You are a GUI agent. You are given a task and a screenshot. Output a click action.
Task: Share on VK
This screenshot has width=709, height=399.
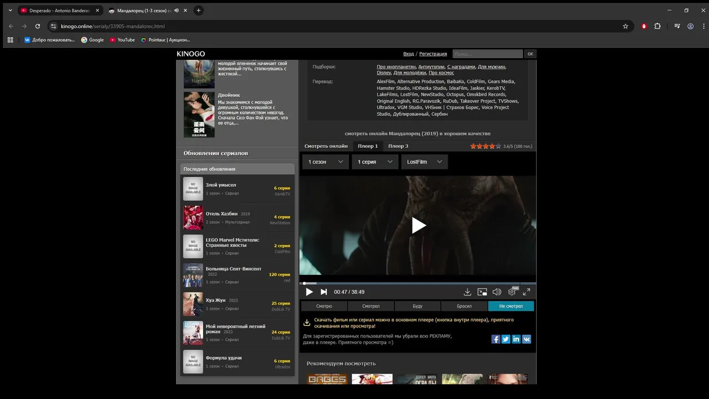[527, 339]
